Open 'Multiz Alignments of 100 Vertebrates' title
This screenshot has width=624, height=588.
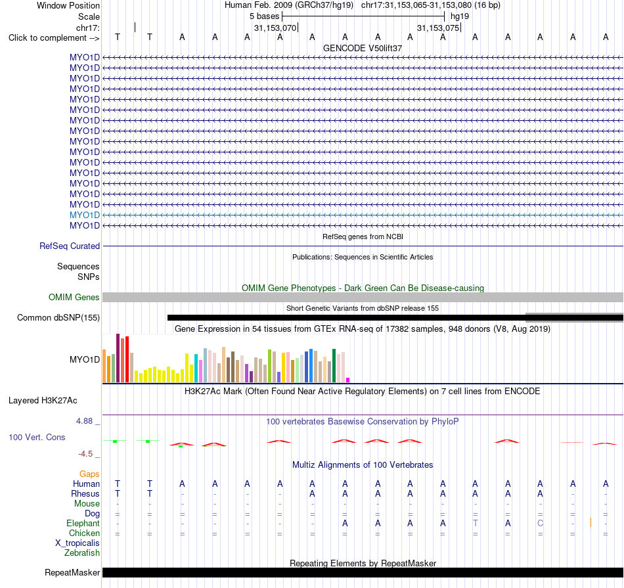tap(363, 464)
